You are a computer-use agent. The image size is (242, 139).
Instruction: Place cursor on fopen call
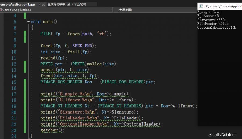click(74, 34)
